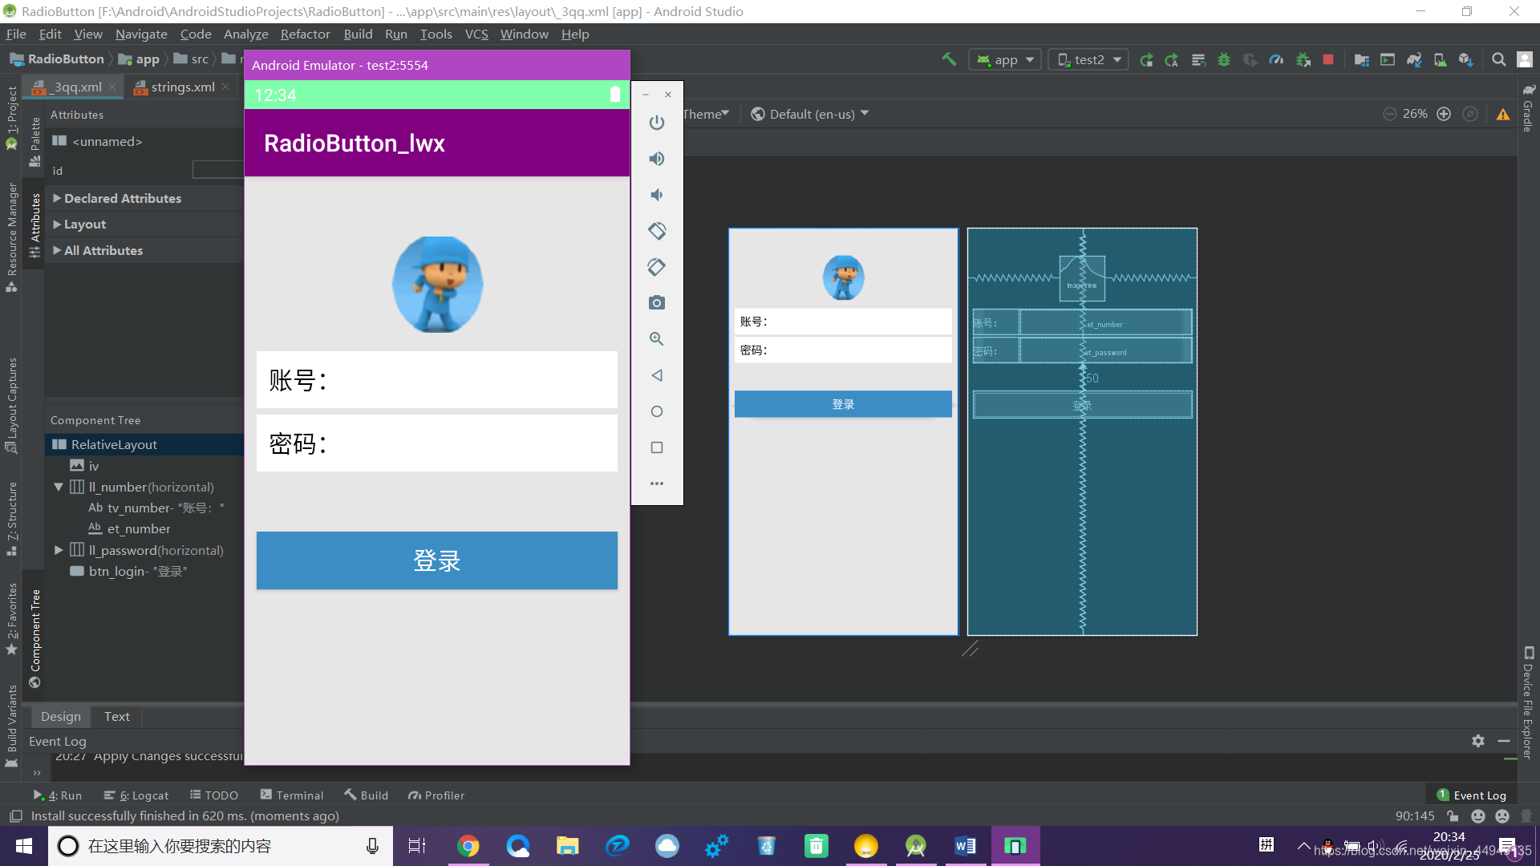Click the 登录 button in emulator

(437, 560)
